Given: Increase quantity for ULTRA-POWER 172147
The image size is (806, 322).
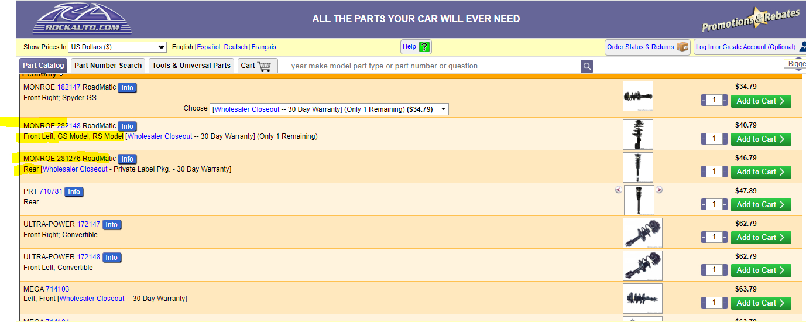Looking at the screenshot, I should 725,238.
